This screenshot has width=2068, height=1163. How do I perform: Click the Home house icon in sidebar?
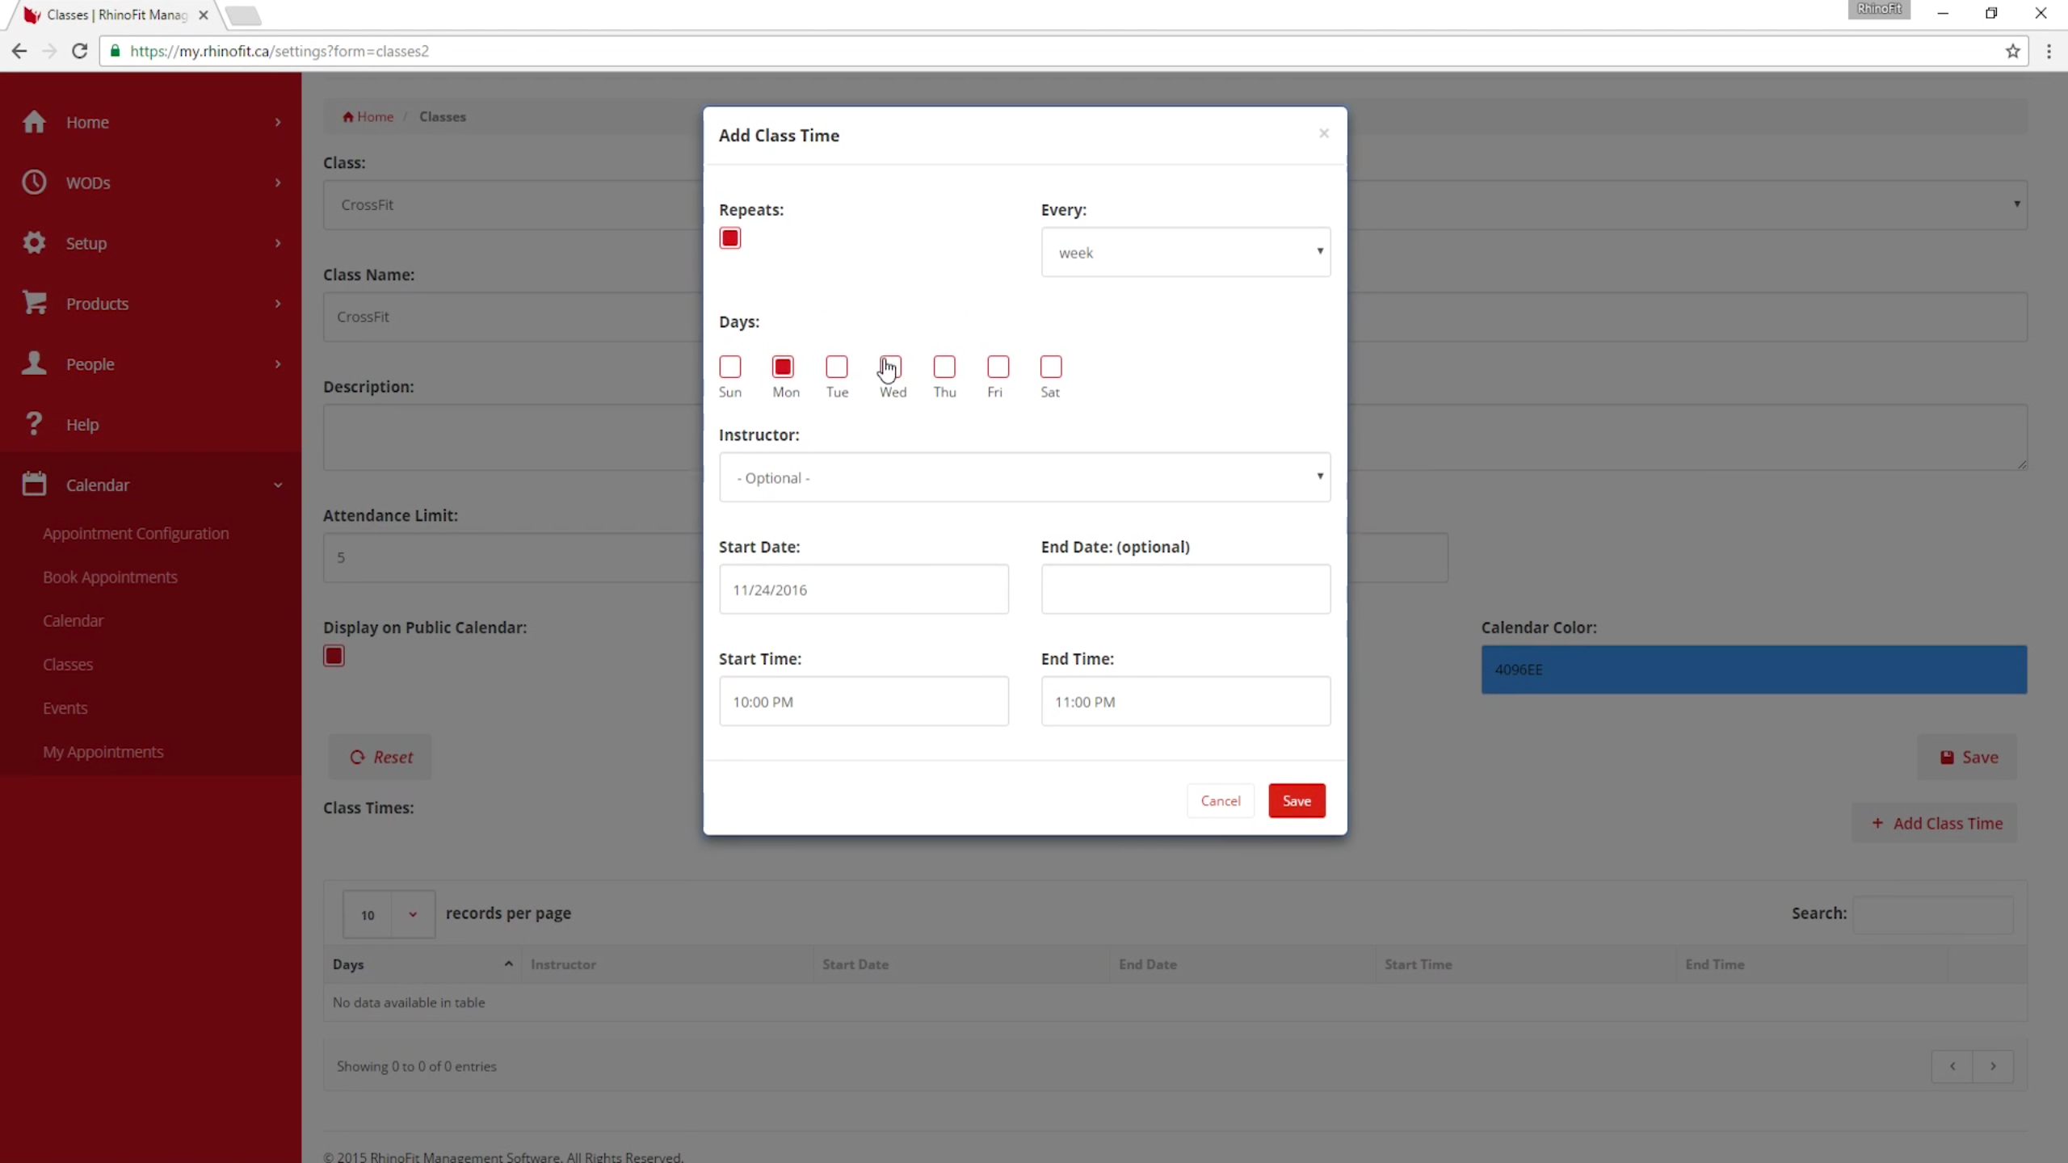(34, 122)
